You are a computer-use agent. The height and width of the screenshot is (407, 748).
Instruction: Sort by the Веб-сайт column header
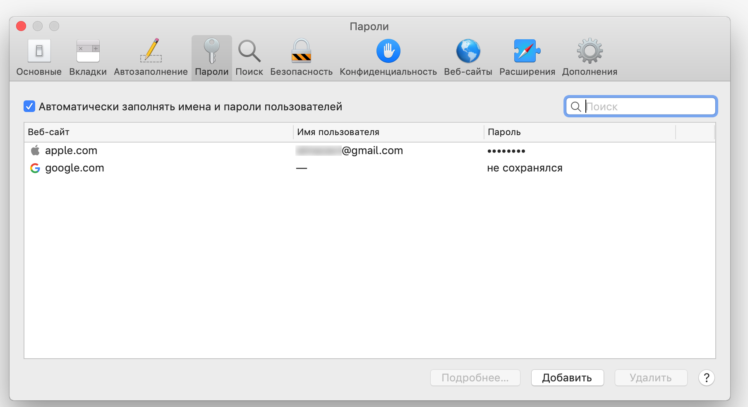pyautogui.click(x=158, y=132)
